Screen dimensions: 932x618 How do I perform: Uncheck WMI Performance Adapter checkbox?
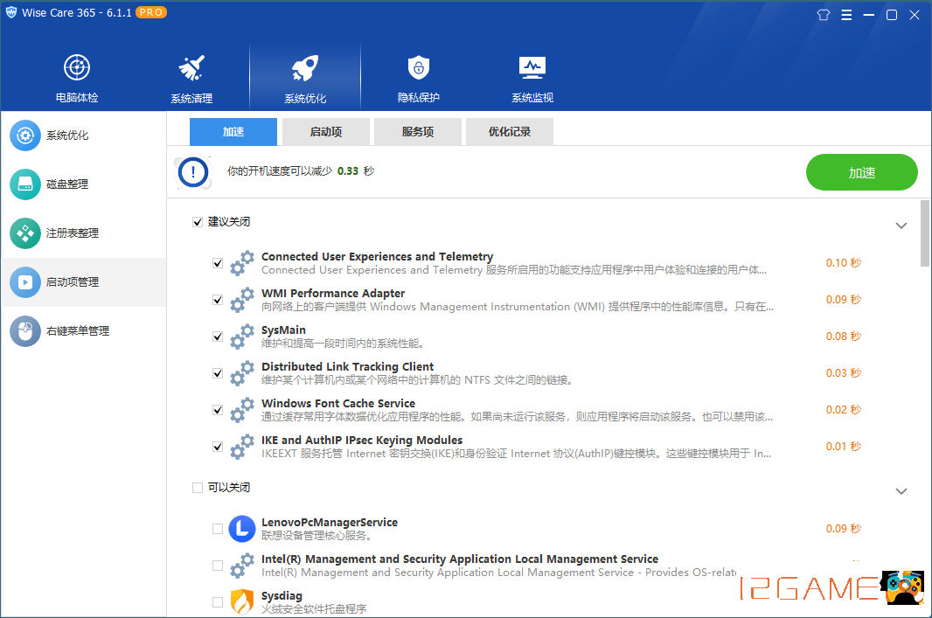point(218,300)
